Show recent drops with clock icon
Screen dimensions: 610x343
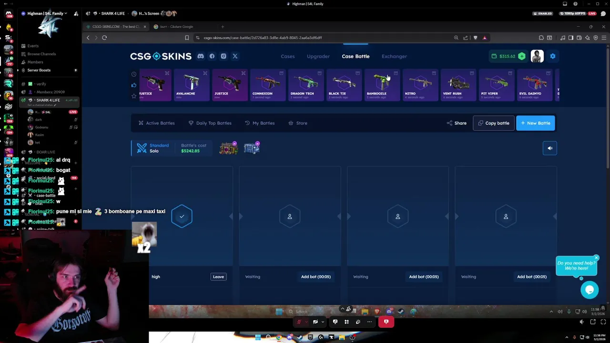click(x=134, y=74)
